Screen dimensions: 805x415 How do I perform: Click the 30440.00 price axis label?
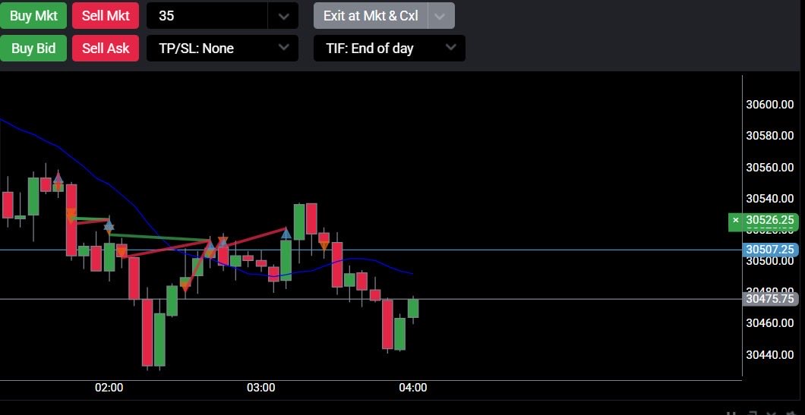pyautogui.click(x=769, y=354)
